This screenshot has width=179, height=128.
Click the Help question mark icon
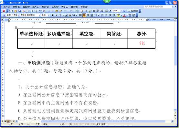pyautogui.click(x=124, y=11)
